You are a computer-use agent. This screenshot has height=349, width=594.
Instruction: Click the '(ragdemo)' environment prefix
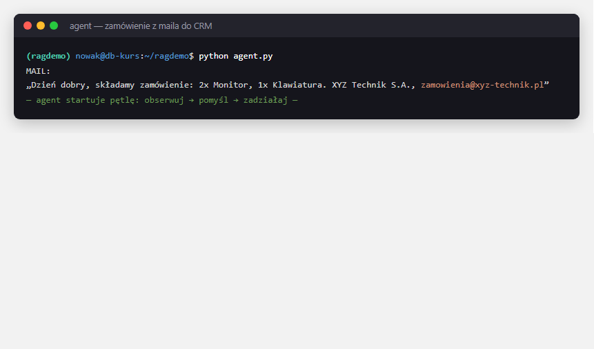point(48,56)
